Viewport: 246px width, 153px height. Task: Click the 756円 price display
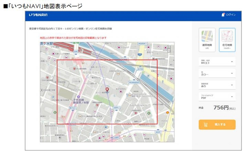221,107
